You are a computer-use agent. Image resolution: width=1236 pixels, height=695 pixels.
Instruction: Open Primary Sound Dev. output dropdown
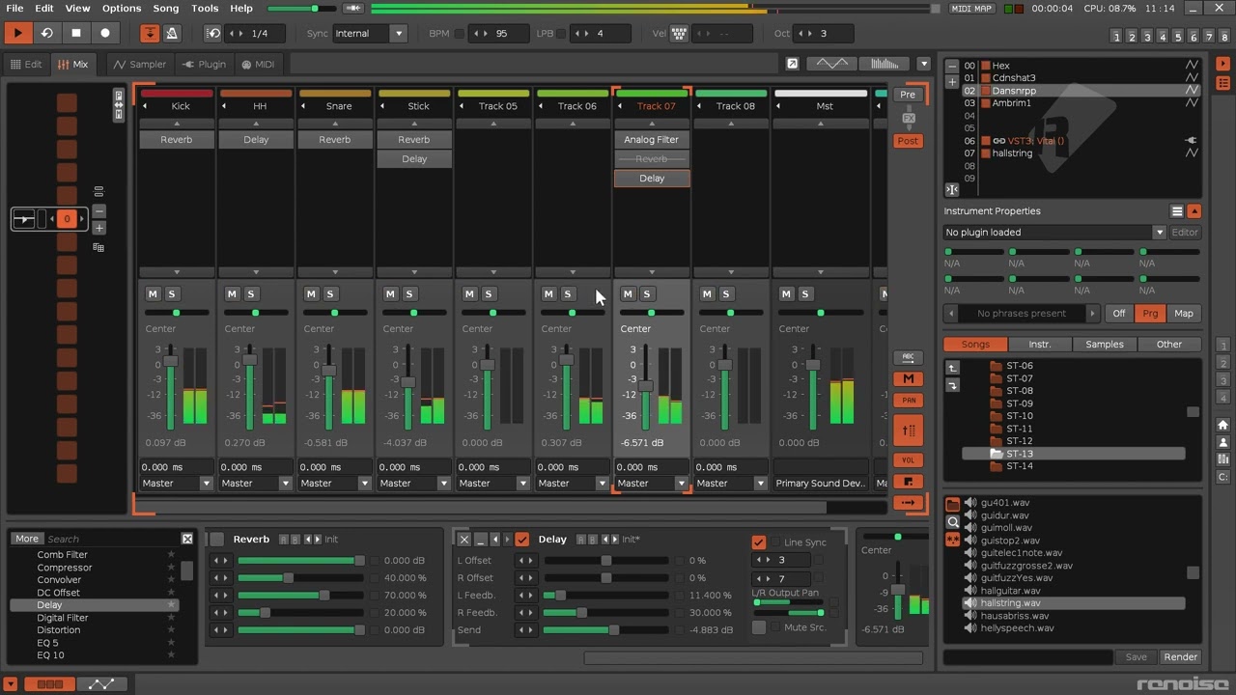coord(821,483)
